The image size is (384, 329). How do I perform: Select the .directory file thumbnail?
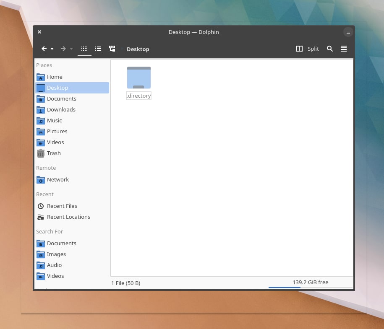click(139, 78)
